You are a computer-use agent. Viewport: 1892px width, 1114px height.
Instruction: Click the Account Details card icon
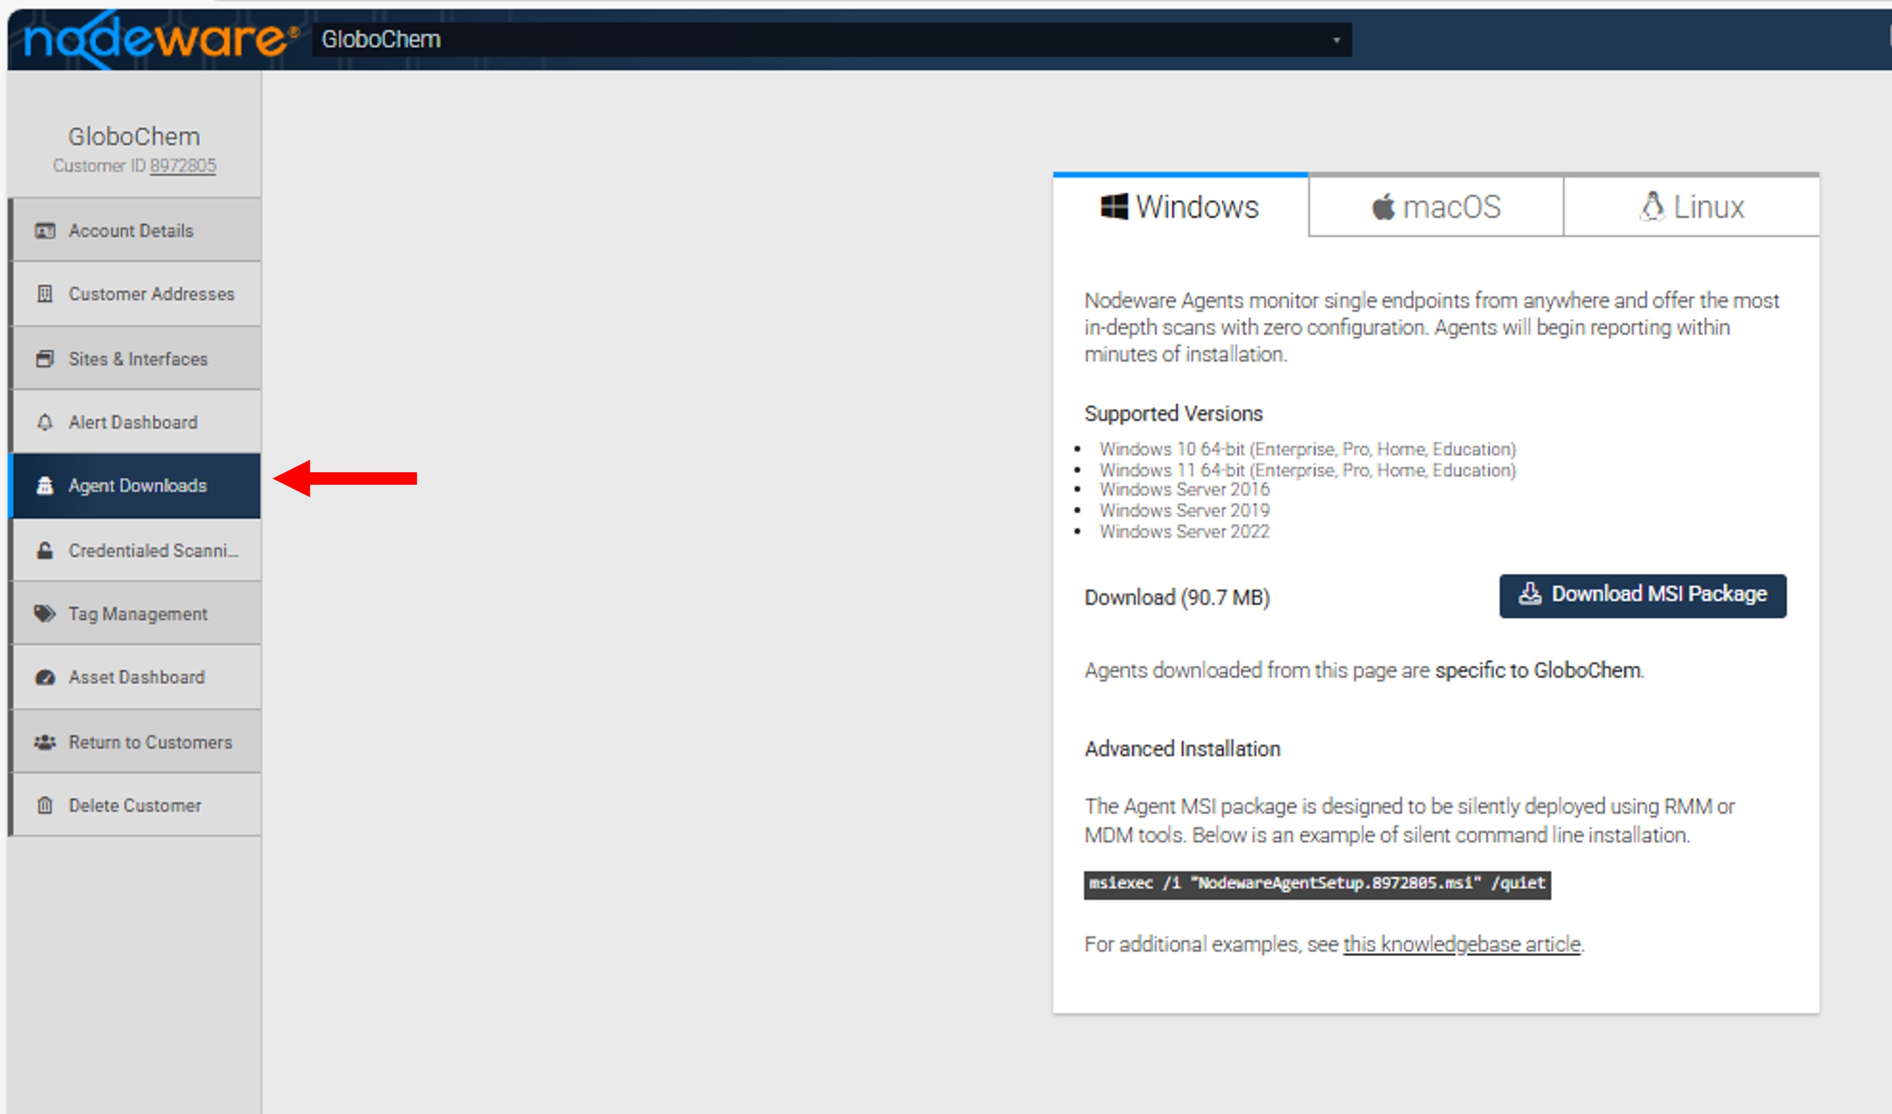[45, 231]
